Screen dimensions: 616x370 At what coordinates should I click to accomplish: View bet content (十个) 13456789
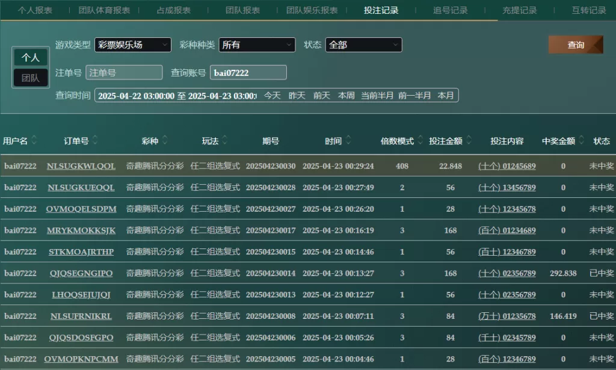507,188
